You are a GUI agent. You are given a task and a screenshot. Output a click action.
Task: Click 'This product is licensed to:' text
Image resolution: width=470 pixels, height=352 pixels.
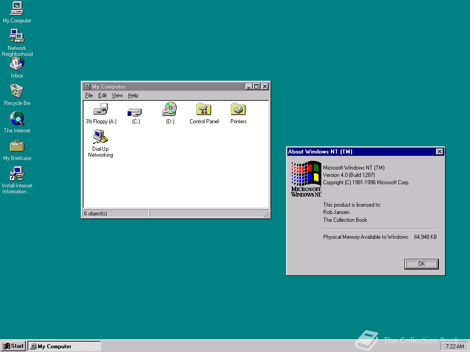point(352,205)
